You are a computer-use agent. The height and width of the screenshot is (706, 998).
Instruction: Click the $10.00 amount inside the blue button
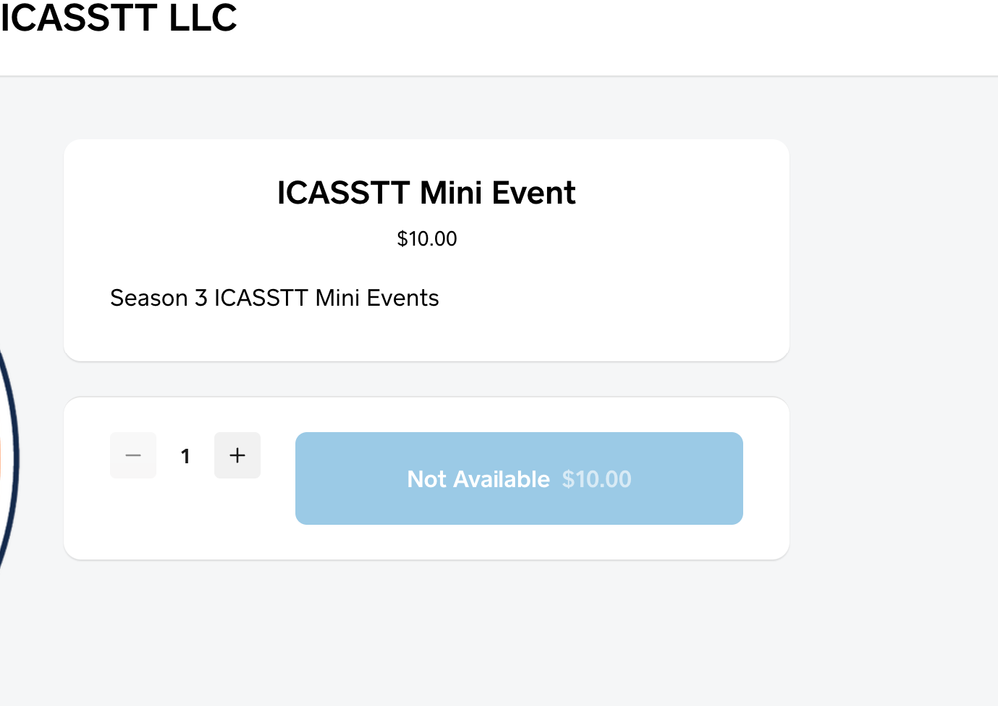596,479
